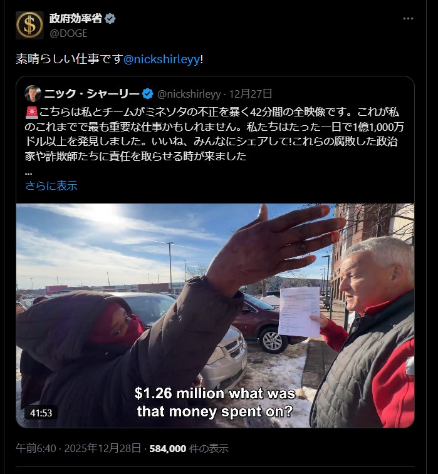
Task: Click the 584,000 件の表示 view count
Action: (189, 448)
